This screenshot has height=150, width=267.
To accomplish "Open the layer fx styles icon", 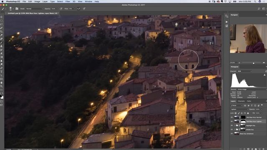I will [244, 149].
